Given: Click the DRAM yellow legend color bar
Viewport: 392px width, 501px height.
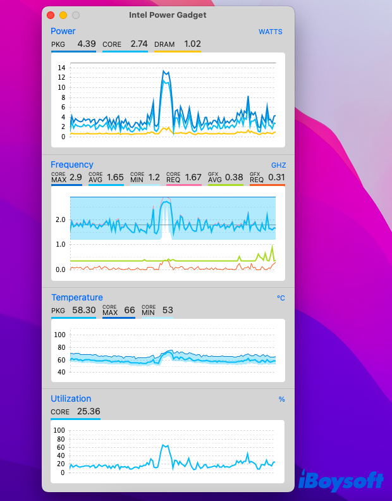Looking at the screenshot, I should click(x=178, y=51).
